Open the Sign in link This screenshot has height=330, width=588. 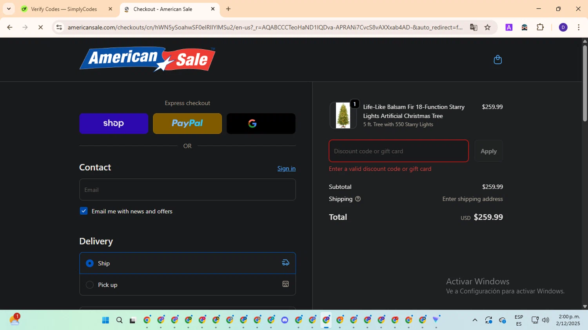tap(287, 168)
